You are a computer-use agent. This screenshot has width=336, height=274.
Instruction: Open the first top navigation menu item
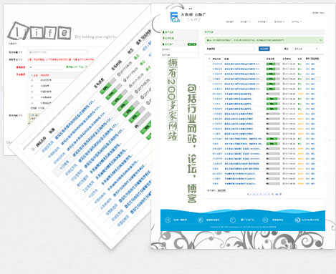pos(230,21)
